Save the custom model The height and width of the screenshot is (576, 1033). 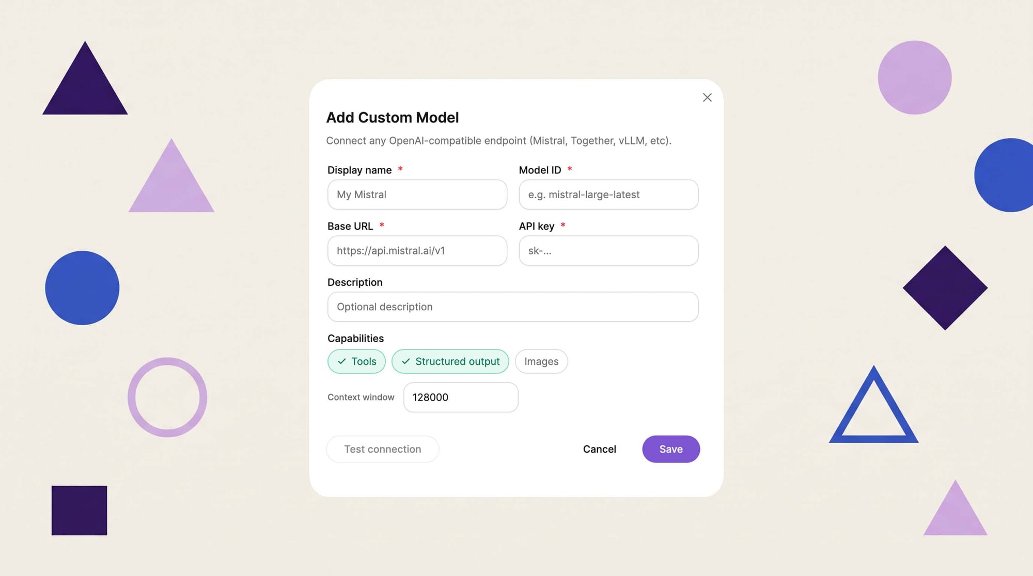coord(670,449)
